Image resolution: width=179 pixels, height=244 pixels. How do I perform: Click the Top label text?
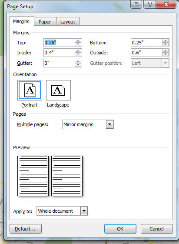[x=22, y=43]
